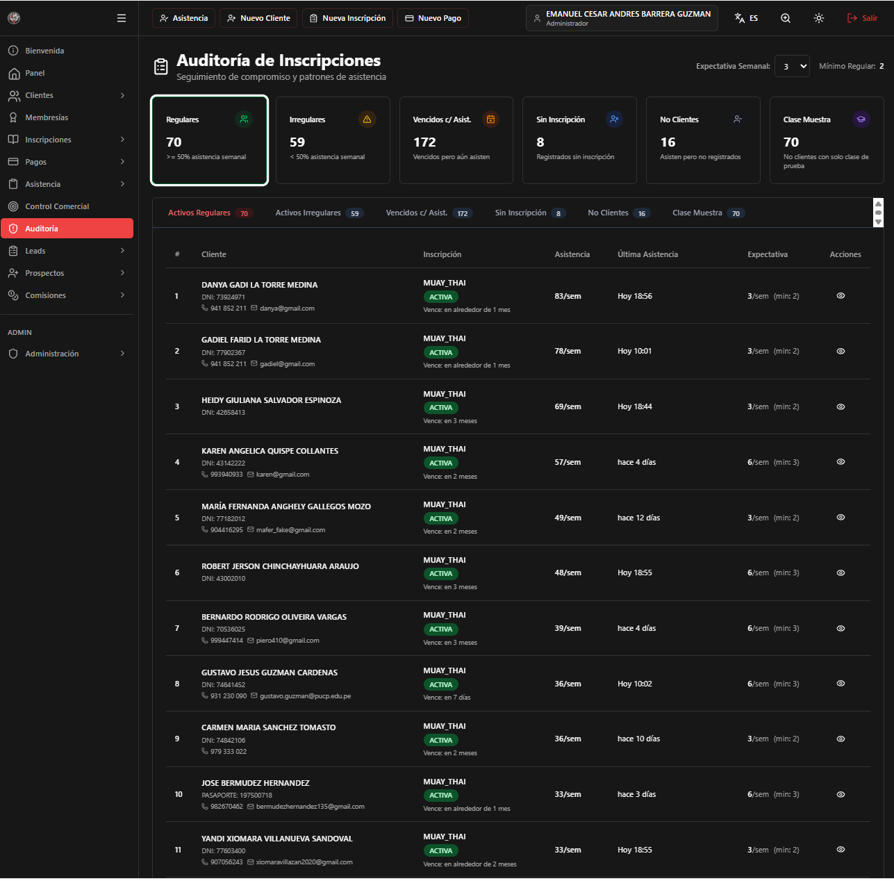Click the Membresías badge icon in sidebar
Screen dimensions: 894x881
[13, 117]
